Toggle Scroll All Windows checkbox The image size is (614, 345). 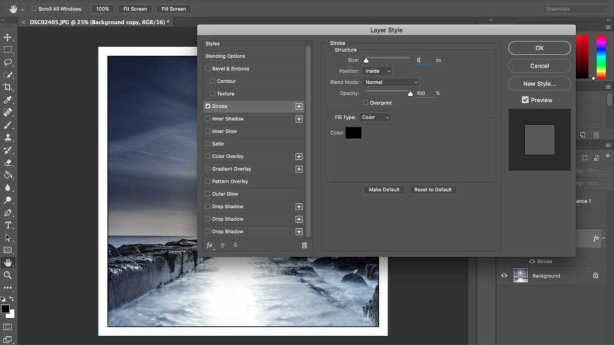tap(34, 8)
